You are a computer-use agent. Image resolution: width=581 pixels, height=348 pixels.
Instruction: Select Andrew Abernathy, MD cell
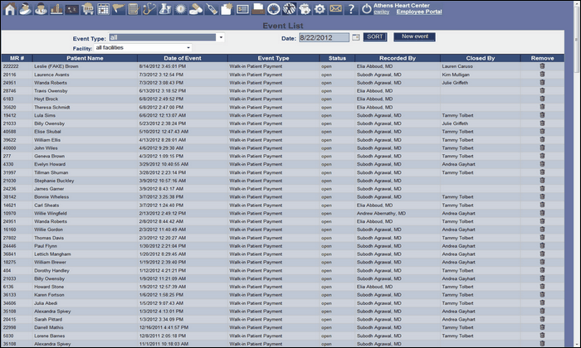click(381, 213)
